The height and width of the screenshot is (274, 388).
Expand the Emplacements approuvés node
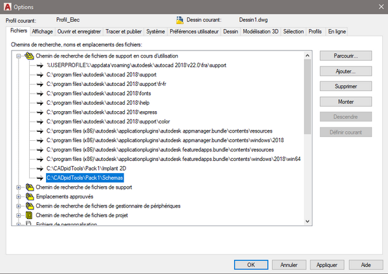click(x=17, y=196)
